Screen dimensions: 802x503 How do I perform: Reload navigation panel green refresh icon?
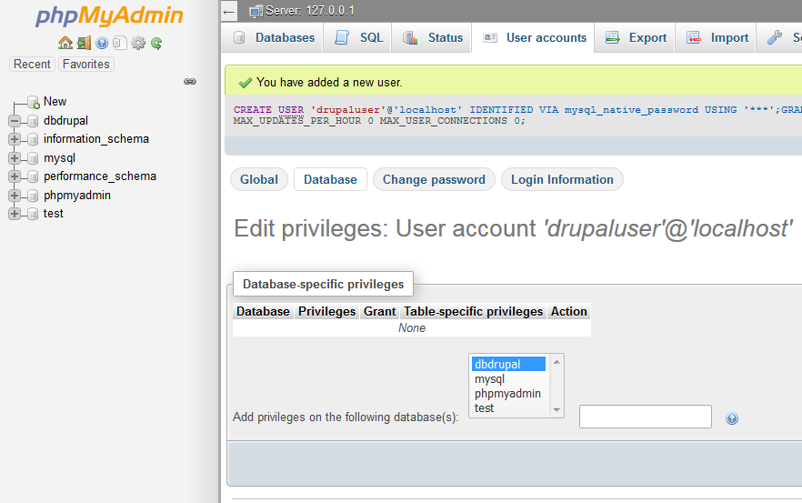click(x=156, y=43)
